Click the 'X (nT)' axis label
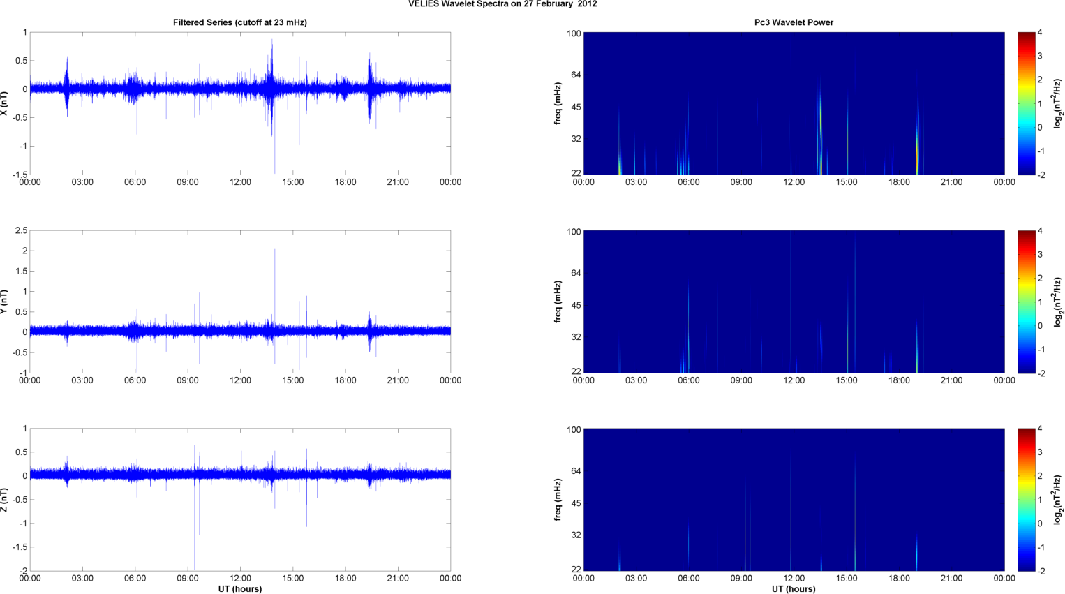 (6, 103)
